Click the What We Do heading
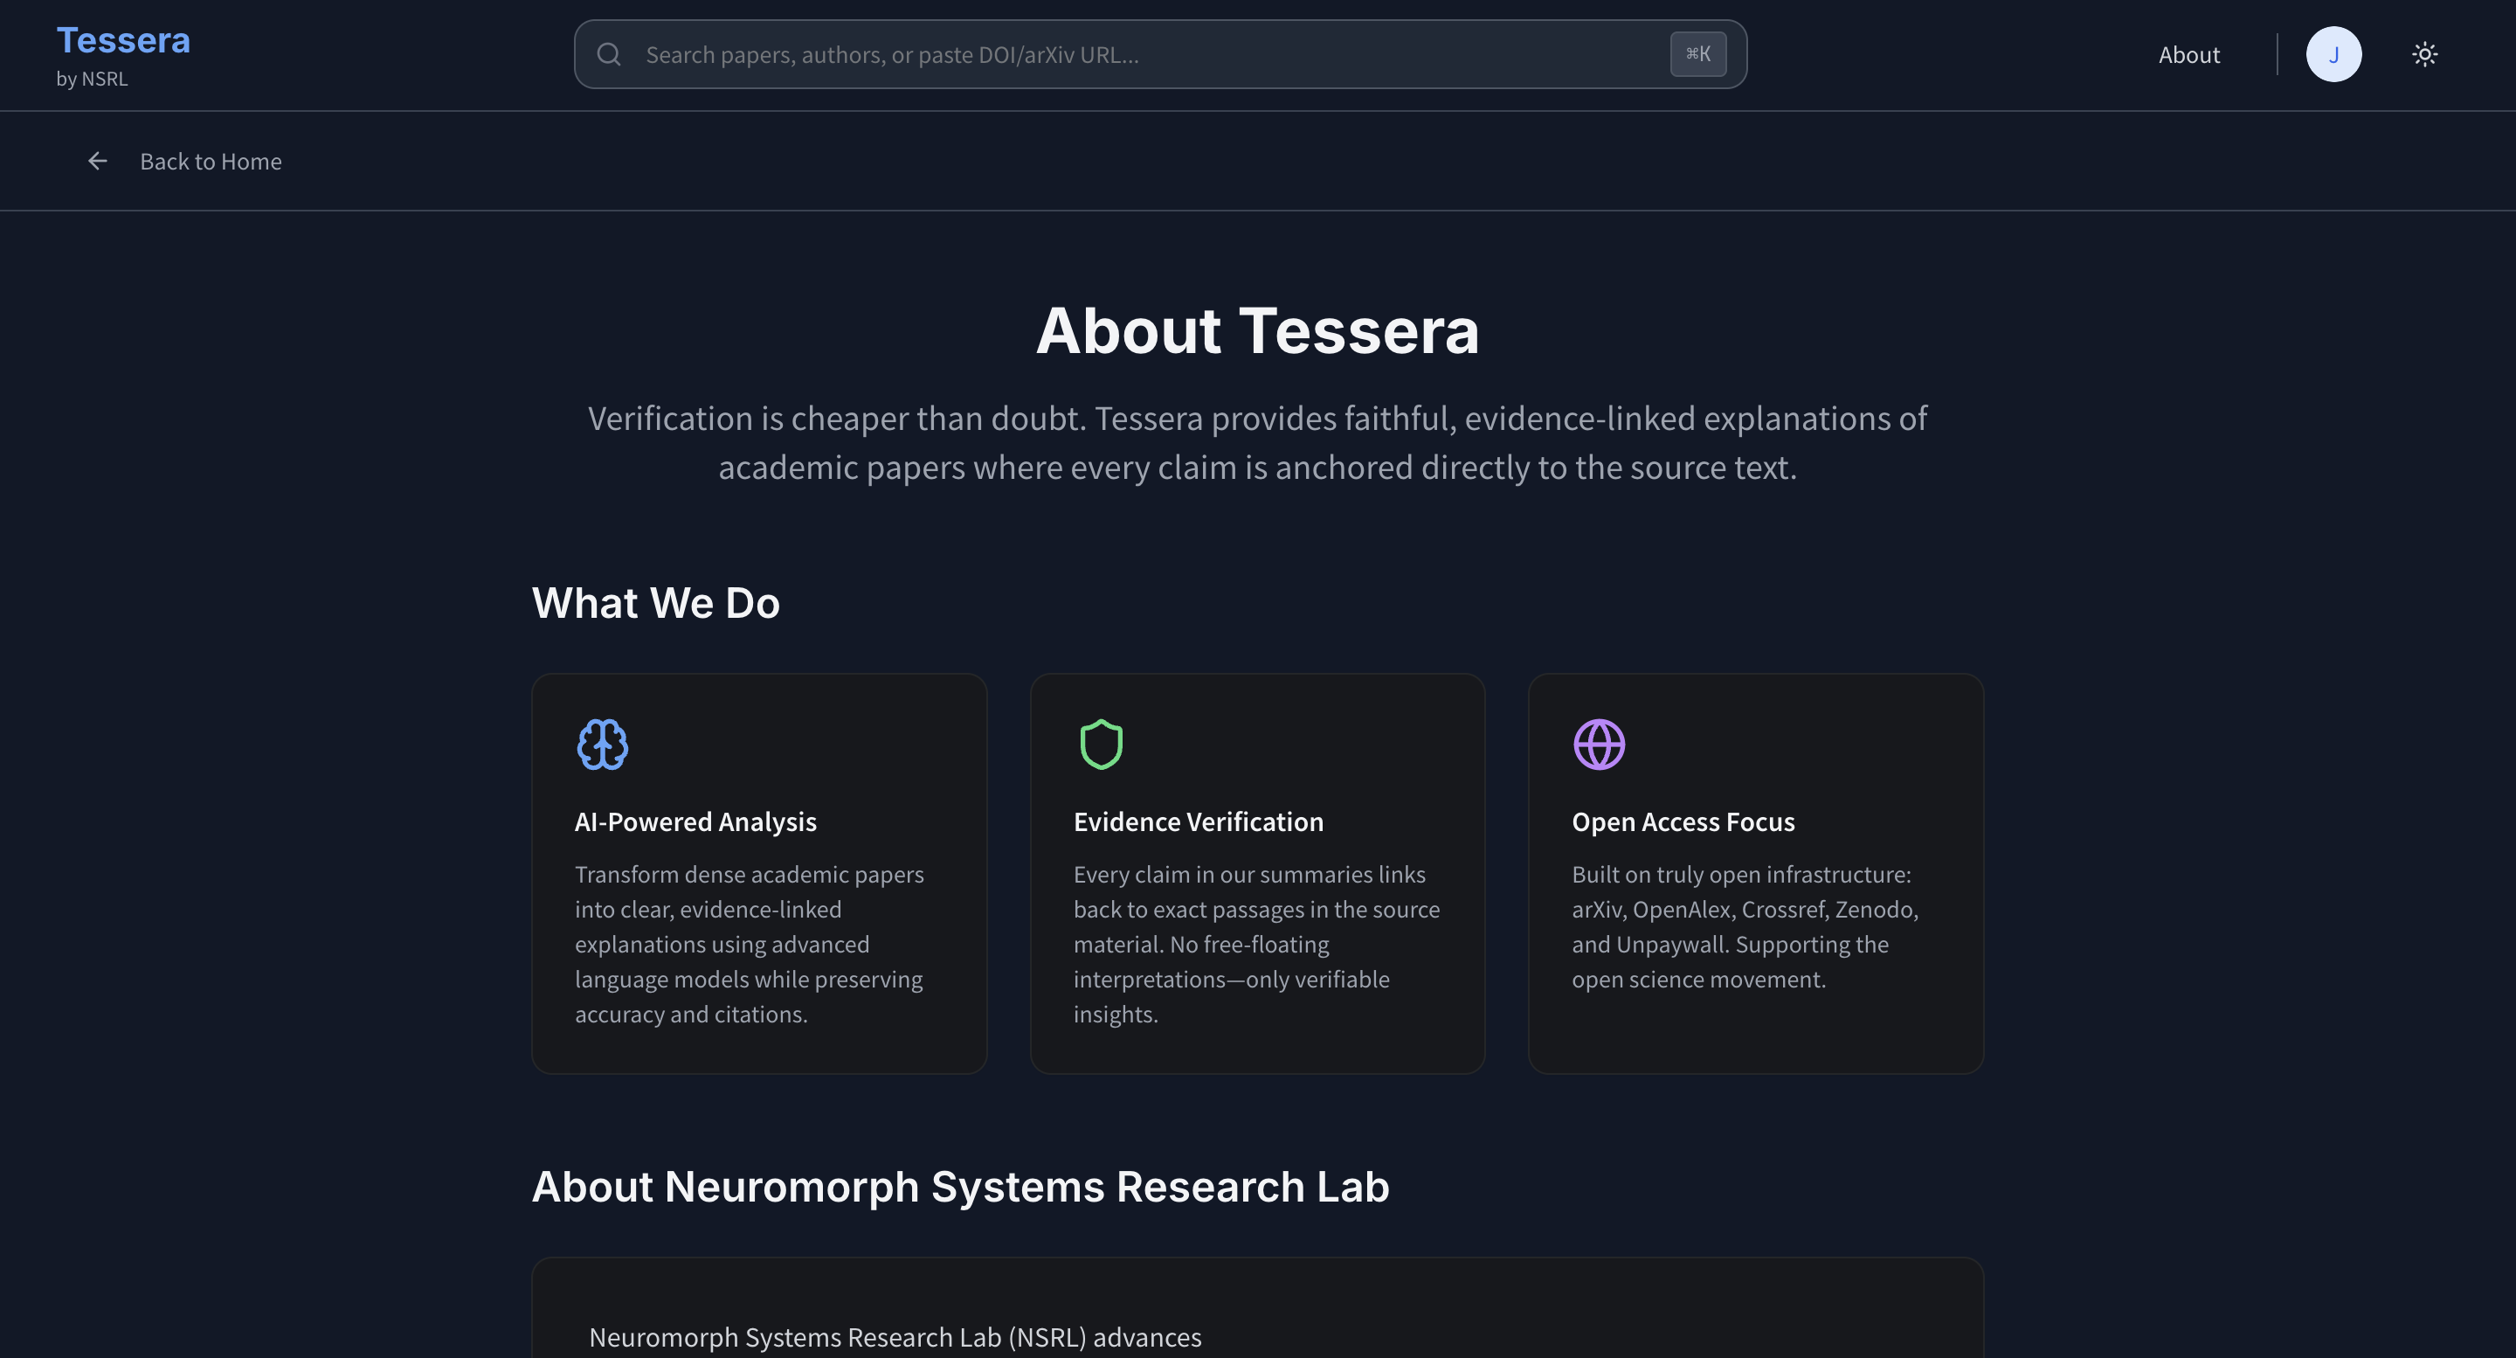Image resolution: width=2516 pixels, height=1358 pixels. (x=655, y=603)
